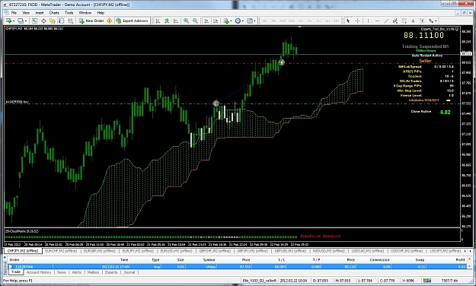Open the Arrows objects tool icon
The width and height of the screenshot is (476, 286).
[x=431, y=21]
